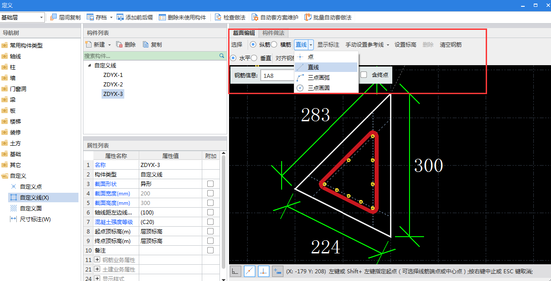Open the 楼梯 folder
Image resolution: width=551 pixels, height=281 pixels.
coord(15,121)
